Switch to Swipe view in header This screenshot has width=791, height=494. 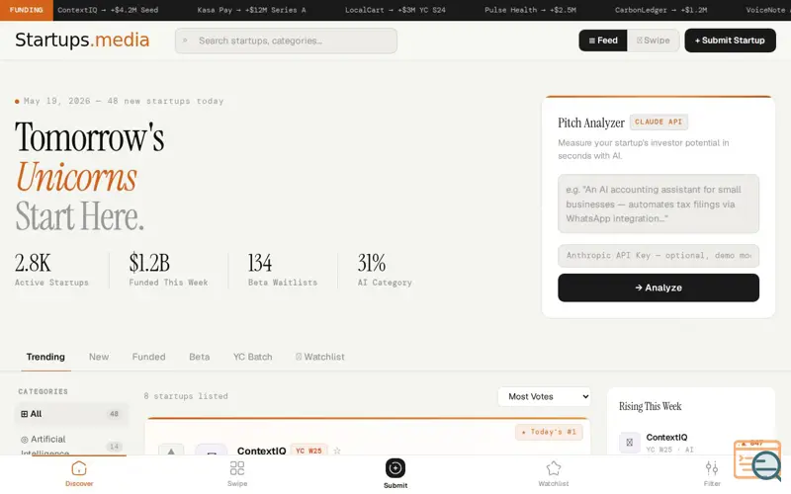(x=653, y=41)
